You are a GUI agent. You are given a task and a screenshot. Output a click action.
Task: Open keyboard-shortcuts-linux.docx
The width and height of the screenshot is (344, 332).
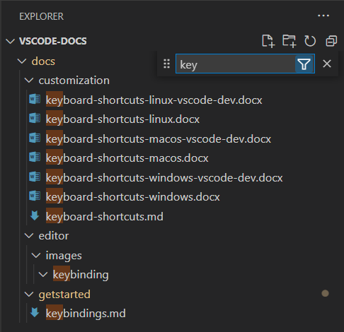tap(122, 119)
